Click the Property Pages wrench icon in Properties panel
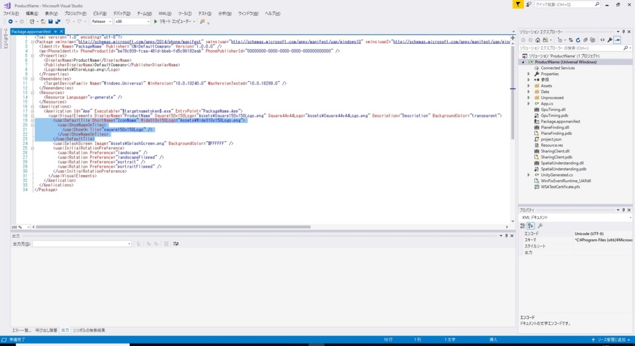 coord(540,226)
